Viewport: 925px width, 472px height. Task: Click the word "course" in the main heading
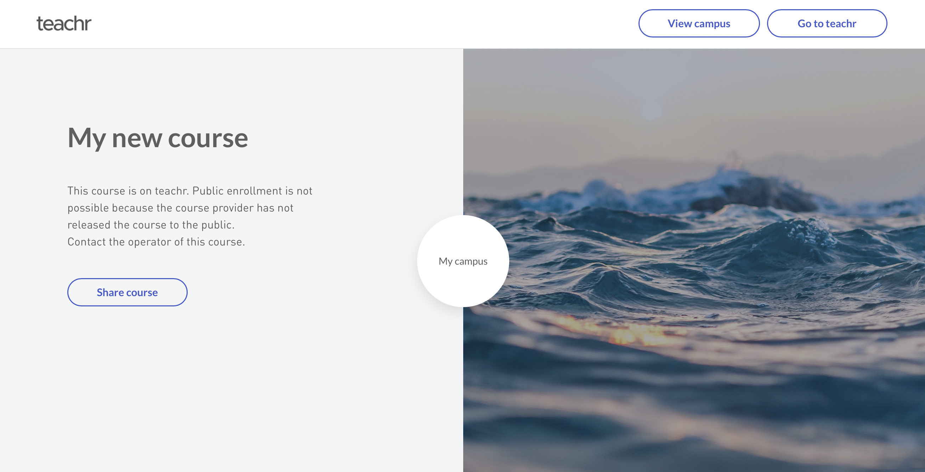point(208,138)
